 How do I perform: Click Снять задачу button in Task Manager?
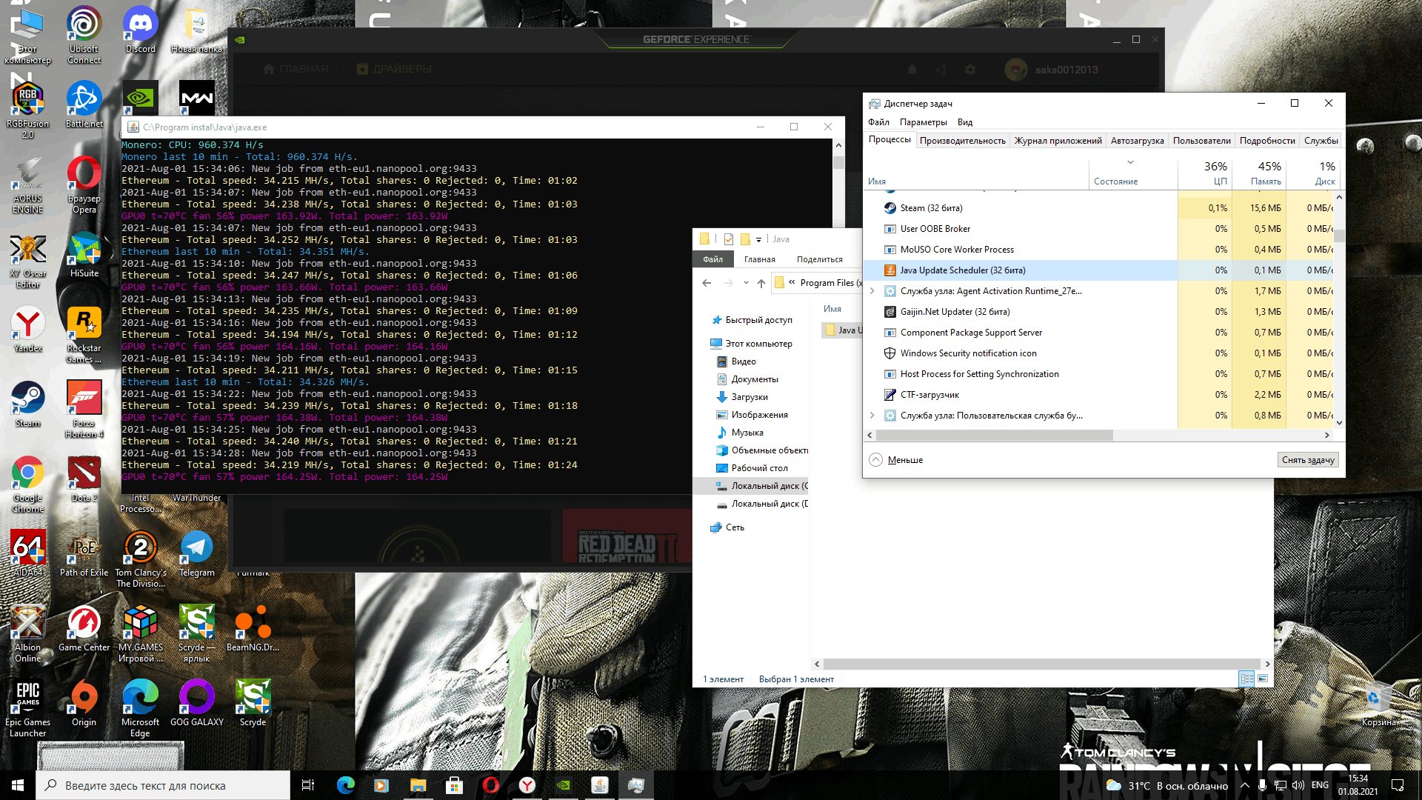(1306, 459)
